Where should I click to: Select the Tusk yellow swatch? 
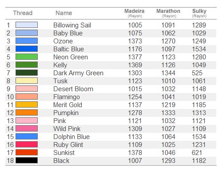27,81
